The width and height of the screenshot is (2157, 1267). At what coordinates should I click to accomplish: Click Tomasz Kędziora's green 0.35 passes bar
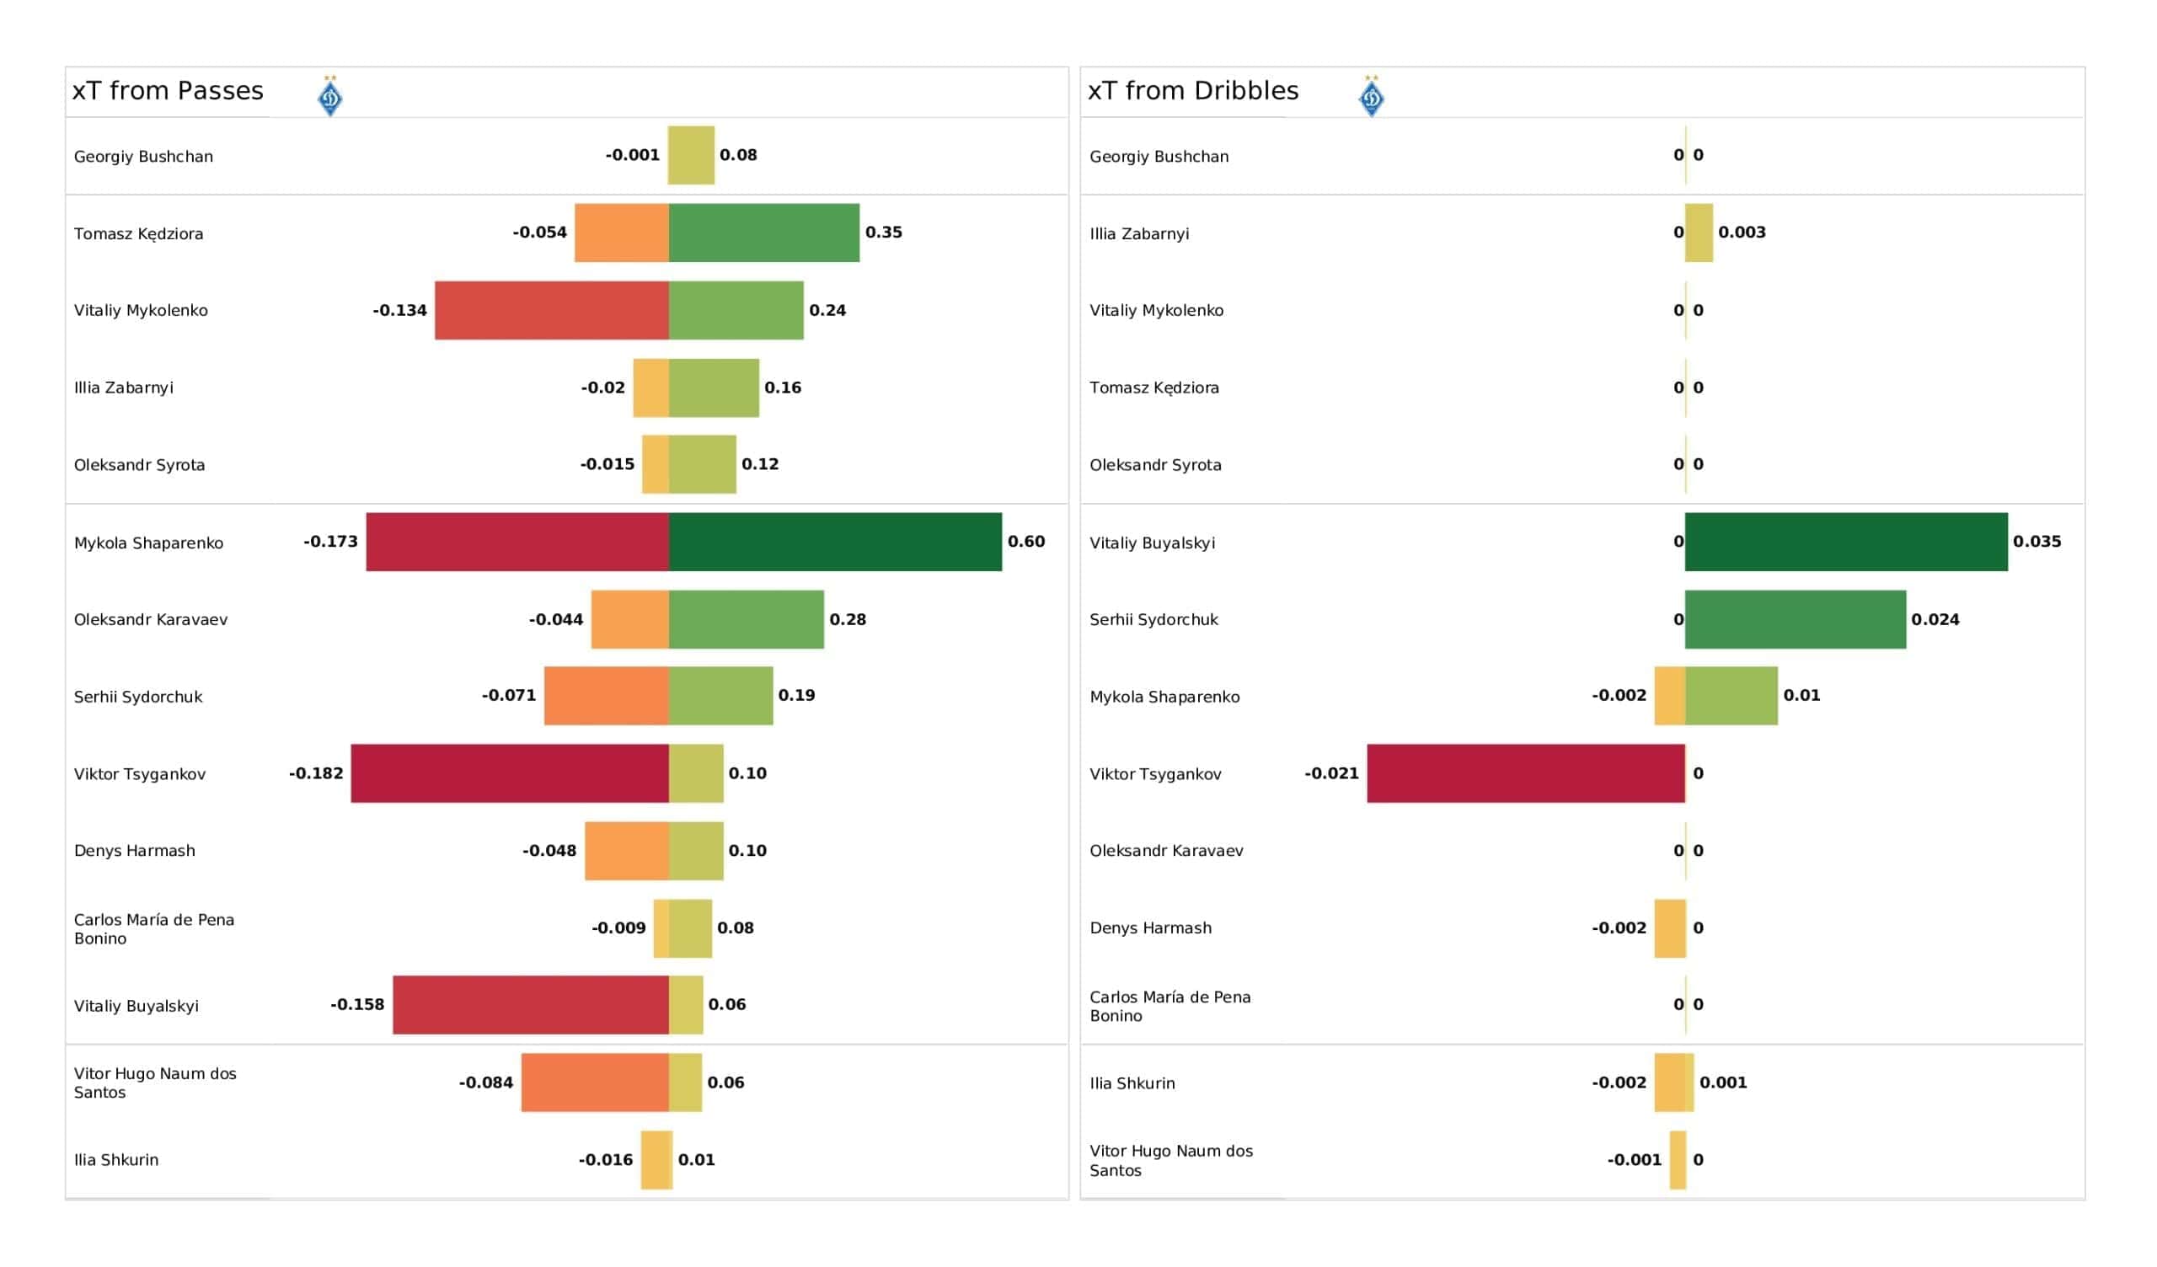pyautogui.click(x=763, y=233)
